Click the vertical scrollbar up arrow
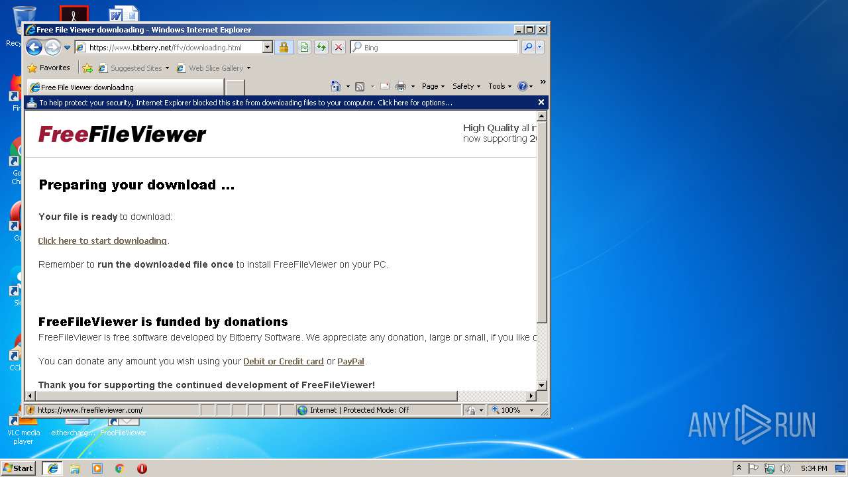848x477 pixels. (x=541, y=116)
